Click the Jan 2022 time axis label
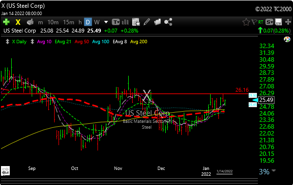Screen dimensions: 293x185 (x=206, y=171)
